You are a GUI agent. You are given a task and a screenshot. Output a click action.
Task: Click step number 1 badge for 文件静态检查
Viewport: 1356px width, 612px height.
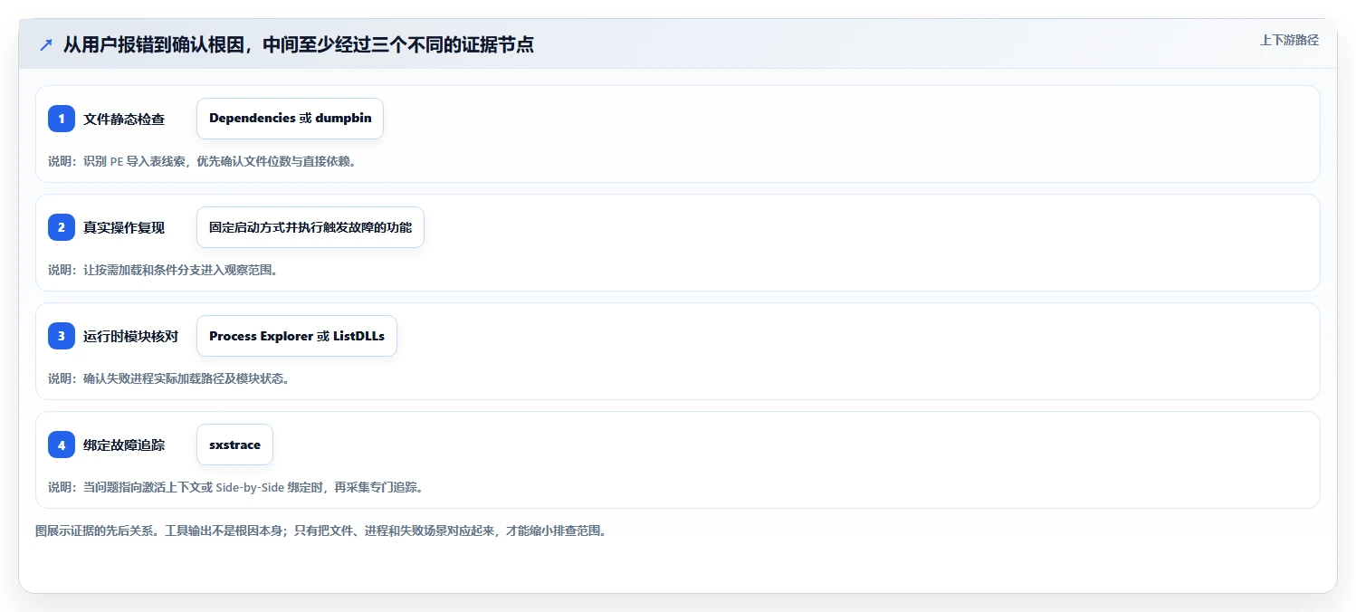[62, 119]
